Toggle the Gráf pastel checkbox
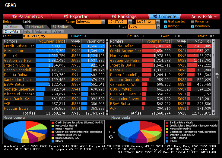The height and width of the screenshot is (158, 222). [x=165, y=22]
